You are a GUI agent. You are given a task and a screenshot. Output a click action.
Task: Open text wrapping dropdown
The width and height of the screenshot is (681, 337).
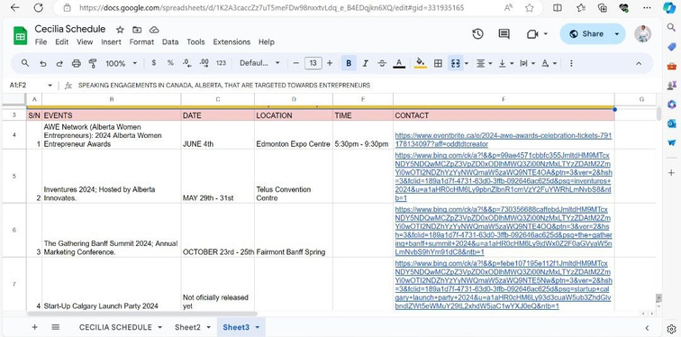[527, 63]
